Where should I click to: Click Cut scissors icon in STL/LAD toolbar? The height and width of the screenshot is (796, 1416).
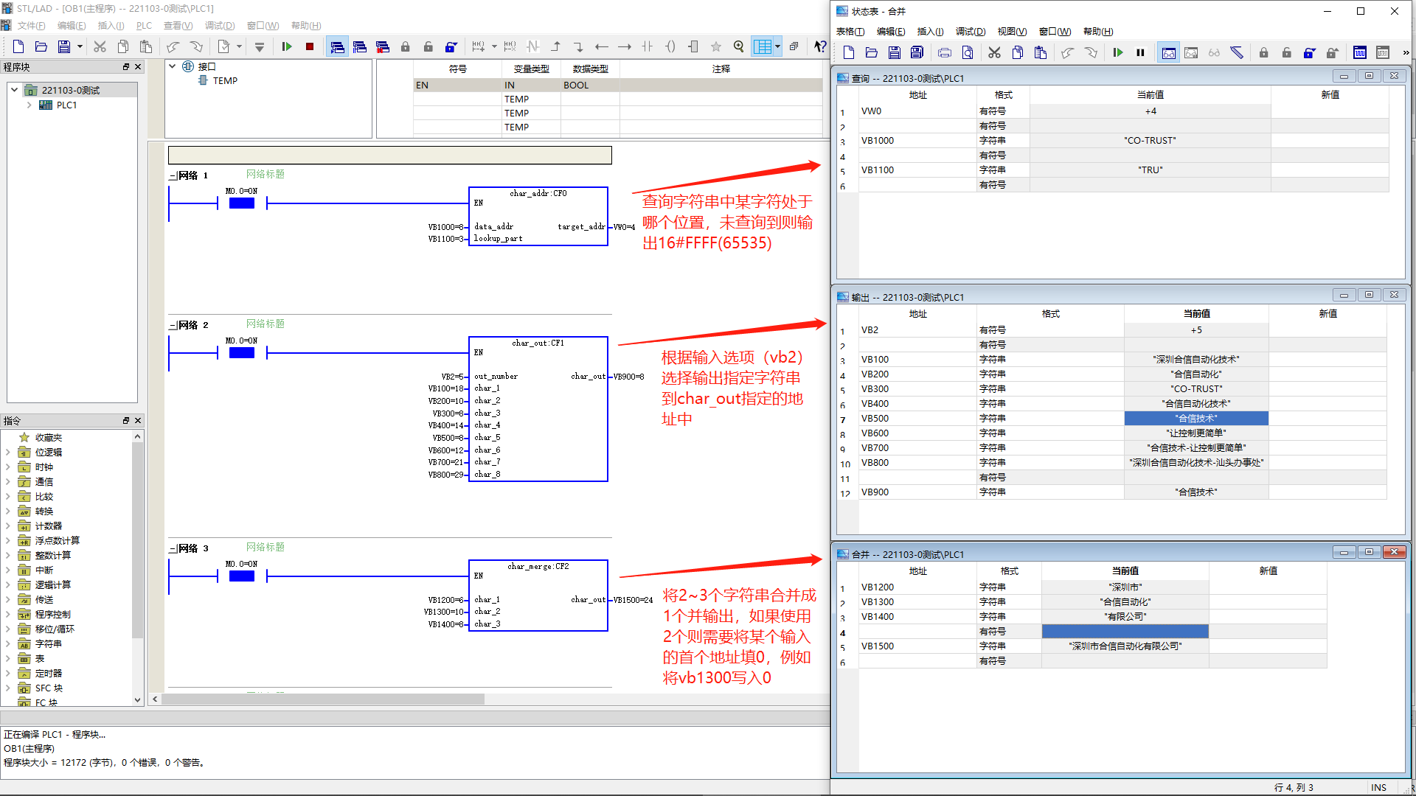100,47
